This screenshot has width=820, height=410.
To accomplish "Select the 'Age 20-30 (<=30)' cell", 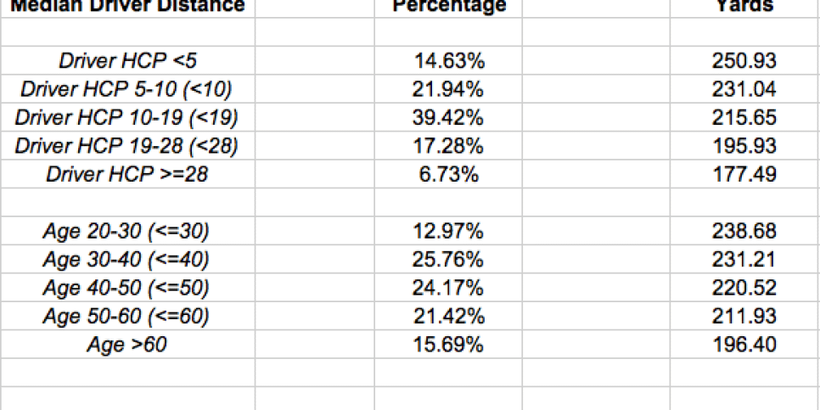I will coord(127,231).
